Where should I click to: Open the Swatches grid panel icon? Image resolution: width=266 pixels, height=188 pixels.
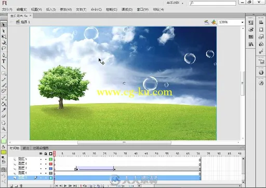click(251, 37)
